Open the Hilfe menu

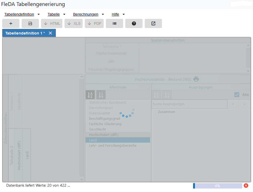point(118,14)
